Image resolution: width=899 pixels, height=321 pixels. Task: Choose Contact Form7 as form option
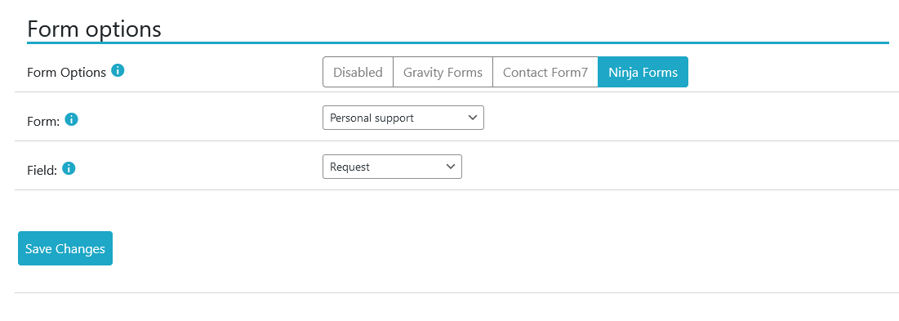point(545,72)
